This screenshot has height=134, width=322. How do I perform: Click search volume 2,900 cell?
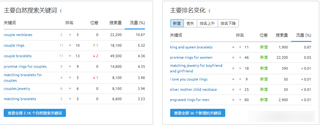click(x=283, y=100)
